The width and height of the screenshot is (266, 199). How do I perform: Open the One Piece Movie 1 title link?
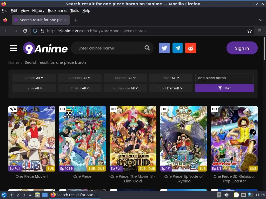click(x=32, y=176)
